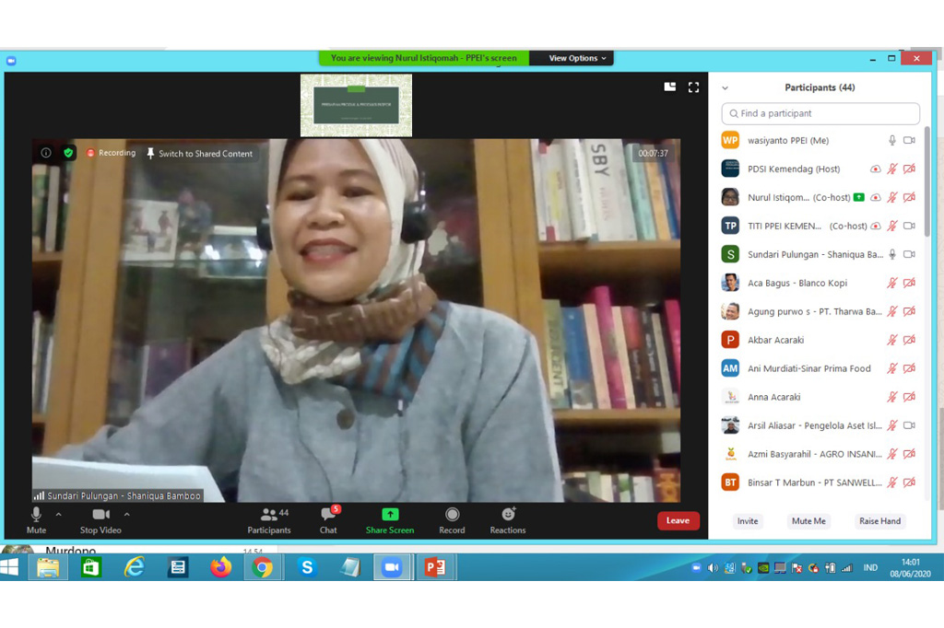Open the Chat panel icon
The width and height of the screenshot is (944, 628).
(x=328, y=516)
